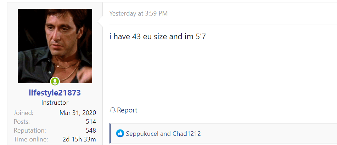Click the Reputation label

click(30, 130)
